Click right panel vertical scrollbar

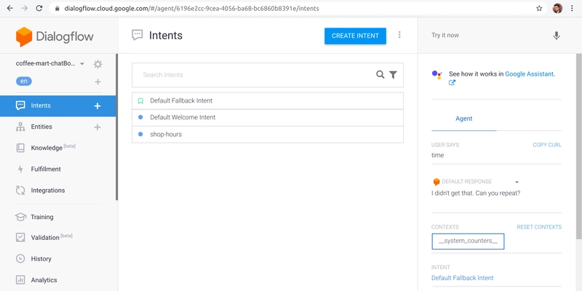[578, 147]
